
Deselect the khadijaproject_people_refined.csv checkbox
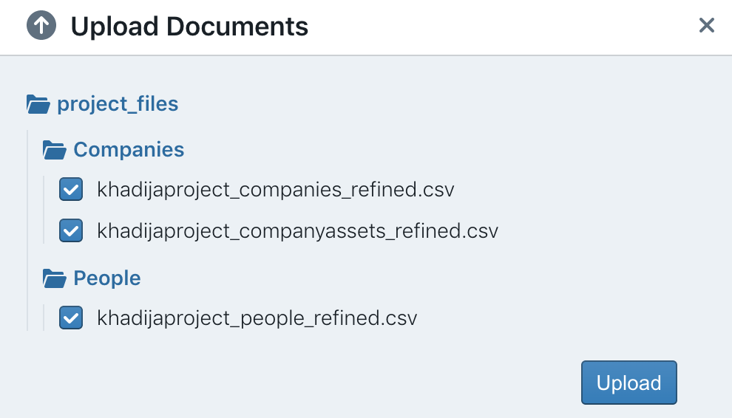(x=71, y=318)
